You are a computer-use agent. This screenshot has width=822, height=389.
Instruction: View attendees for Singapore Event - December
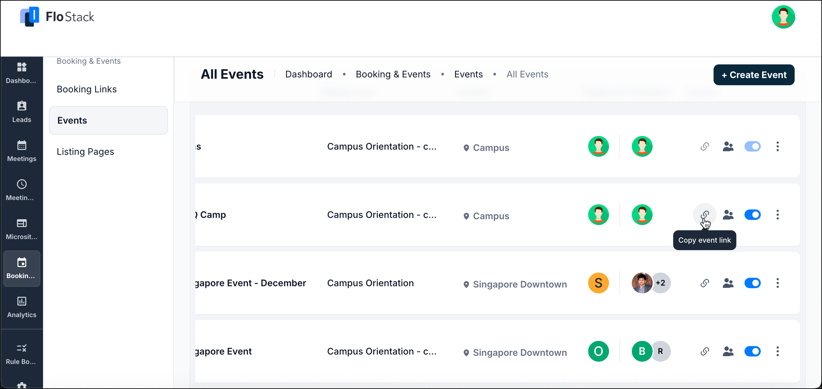tap(728, 283)
